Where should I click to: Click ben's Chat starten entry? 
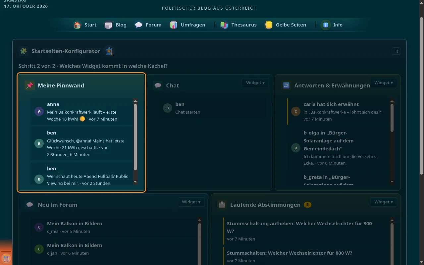click(x=212, y=108)
